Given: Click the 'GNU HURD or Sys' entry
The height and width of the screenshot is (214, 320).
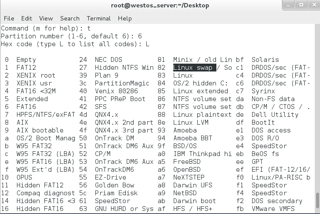Looking at the screenshot, I should point(124,209).
